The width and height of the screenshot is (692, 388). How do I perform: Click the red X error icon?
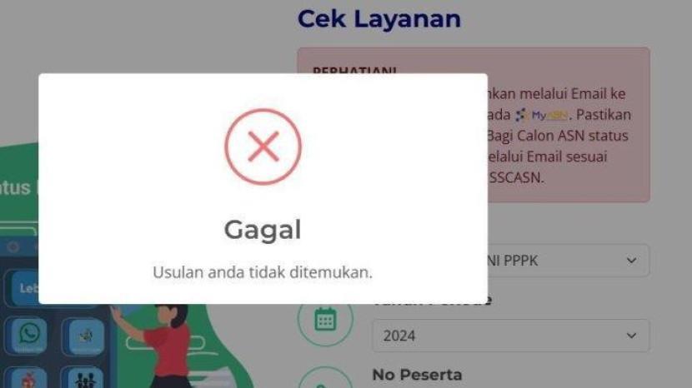tap(263, 147)
